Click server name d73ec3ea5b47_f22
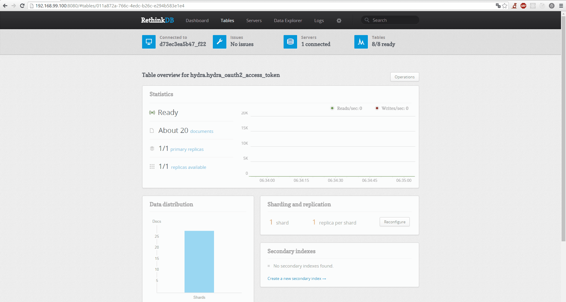 tap(183, 44)
